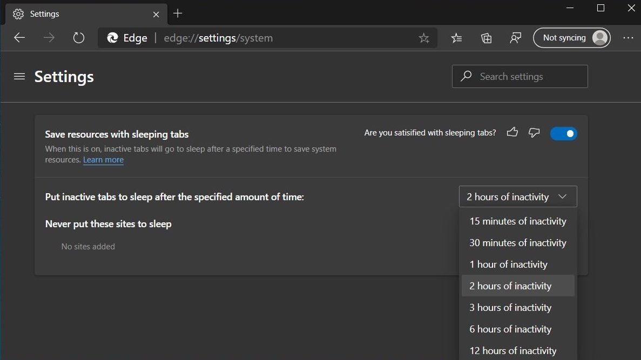The image size is (641, 360).
Task: Collapse the 2 hours of inactivity dropdown
Action: [518, 196]
